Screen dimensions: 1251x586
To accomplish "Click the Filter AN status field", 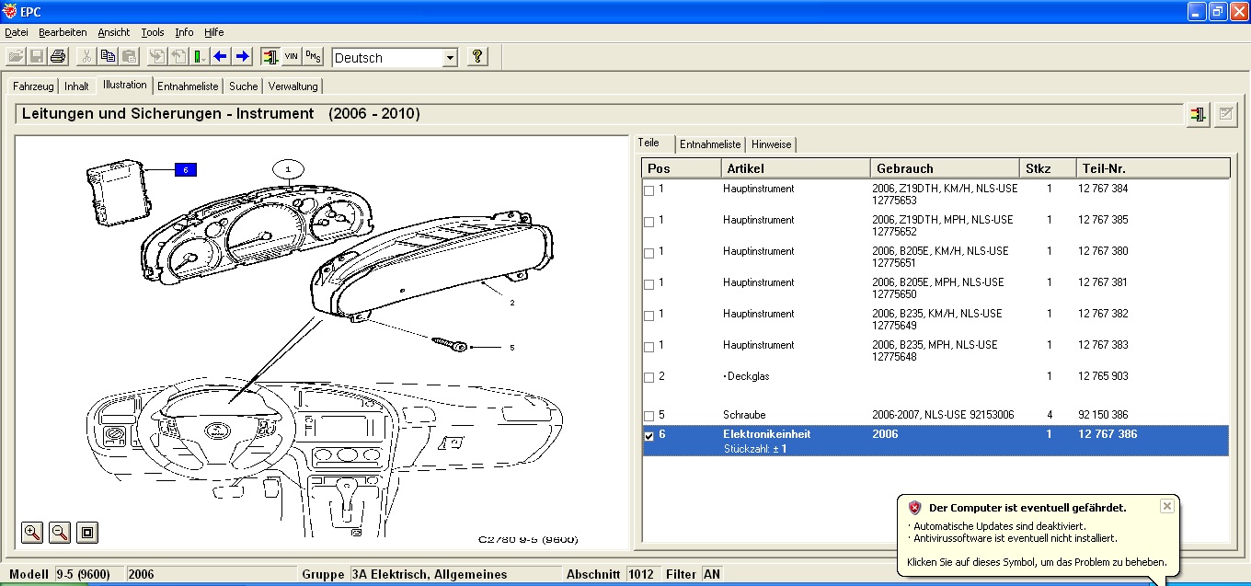I will tap(712, 574).
